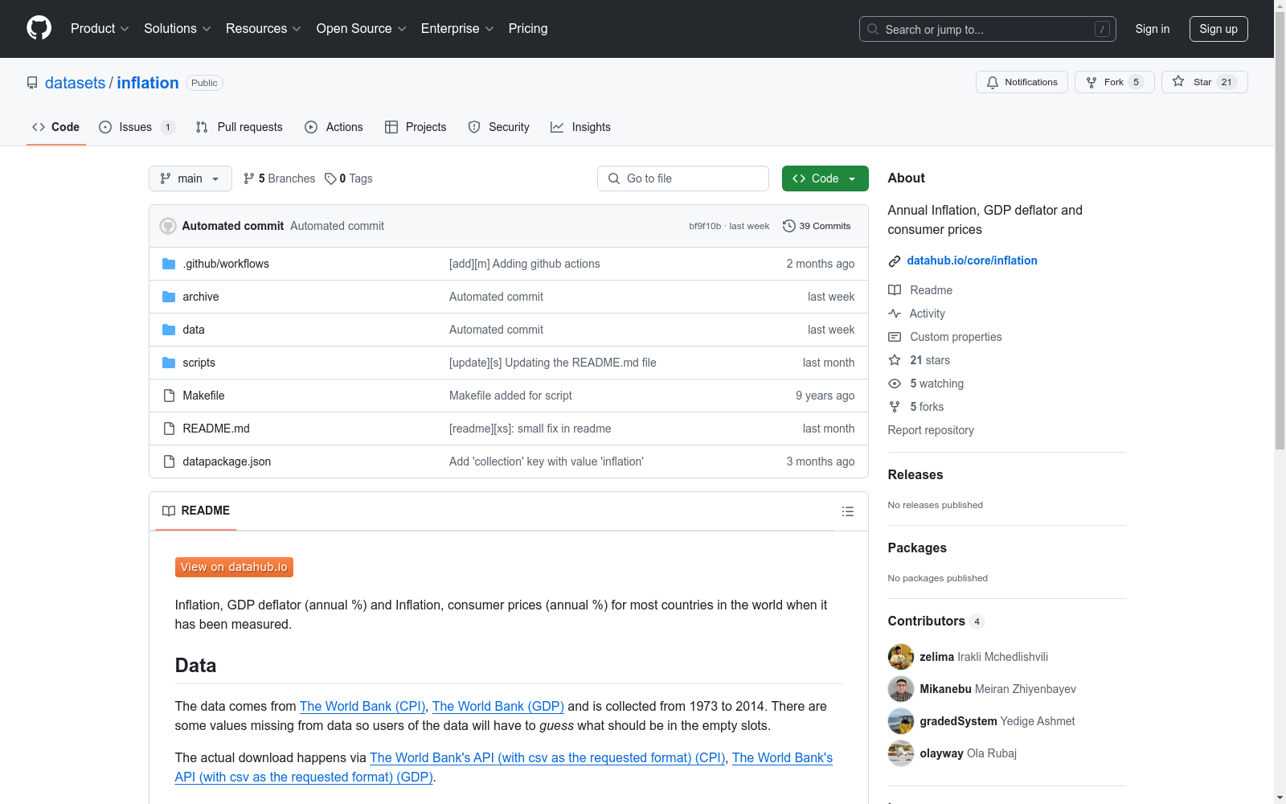Screen dimensions: 1286x804
Task: Switch to the Issues tab
Action: click(137, 127)
